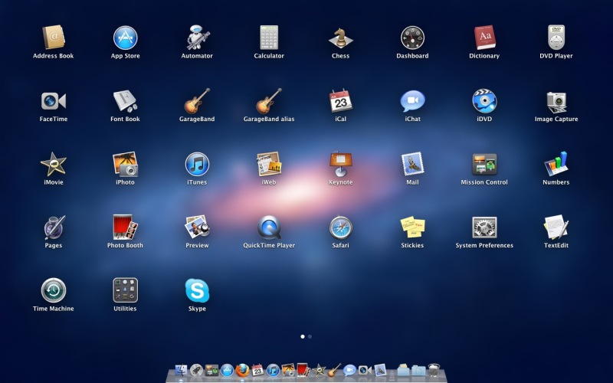The height and width of the screenshot is (383, 613).
Task: Launch Photo Booth from the Launchpad grid
Action: point(125,228)
